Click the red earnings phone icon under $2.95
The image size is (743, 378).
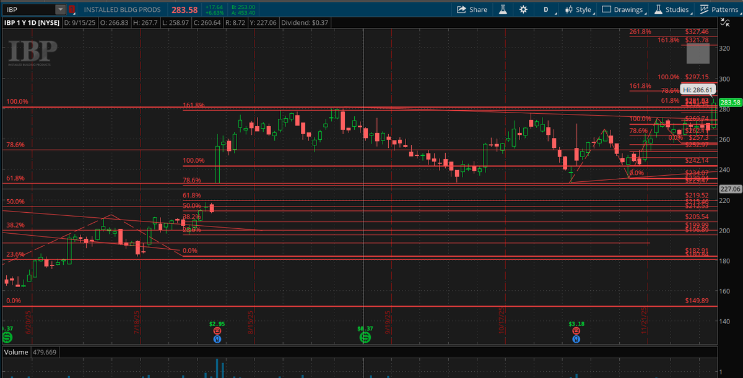click(217, 332)
